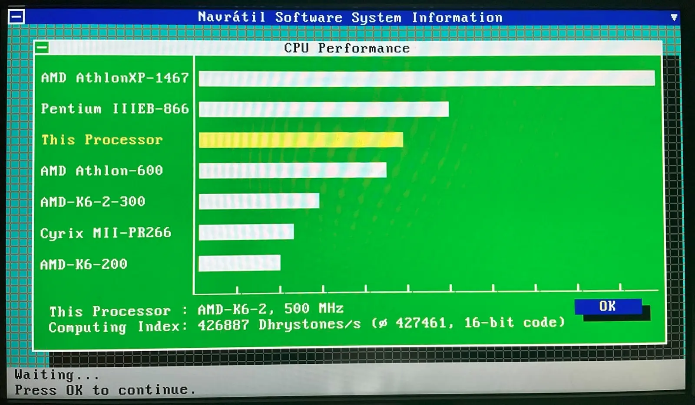
Task: Click the '426887 Dhrystones/s' computing index value
Action: pyautogui.click(x=279, y=324)
